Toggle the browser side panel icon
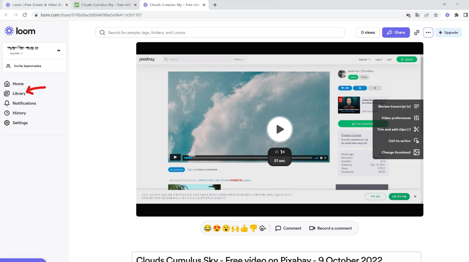This screenshot has height=262, width=469. (x=466, y=15)
